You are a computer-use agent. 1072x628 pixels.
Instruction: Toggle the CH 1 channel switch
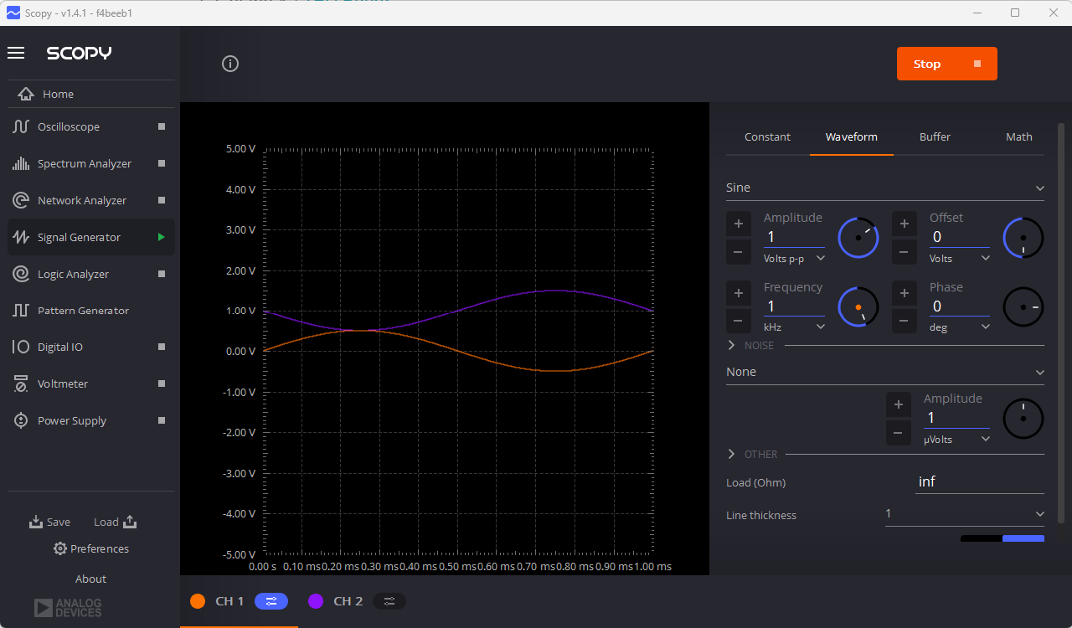(x=271, y=600)
